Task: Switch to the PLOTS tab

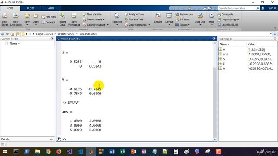Action: 31,8
